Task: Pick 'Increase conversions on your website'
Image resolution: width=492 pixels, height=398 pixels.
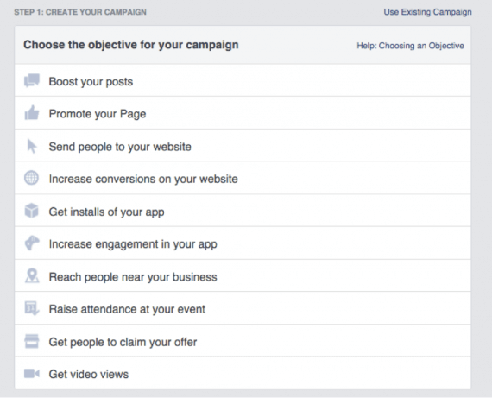Action: coord(243,178)
